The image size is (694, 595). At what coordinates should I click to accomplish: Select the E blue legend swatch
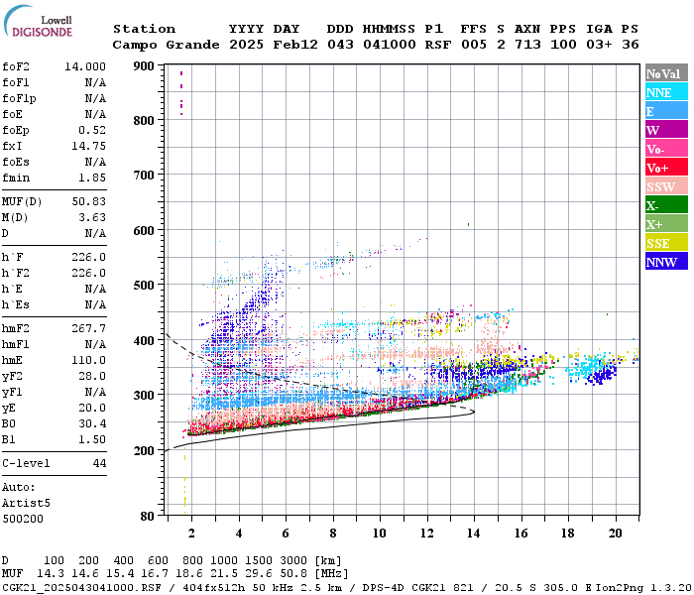666,111
